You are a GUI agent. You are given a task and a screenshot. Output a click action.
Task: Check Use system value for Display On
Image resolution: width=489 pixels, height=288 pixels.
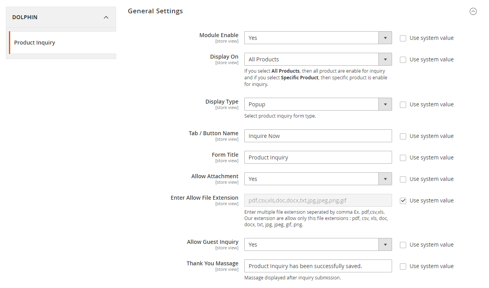[403, 60]
